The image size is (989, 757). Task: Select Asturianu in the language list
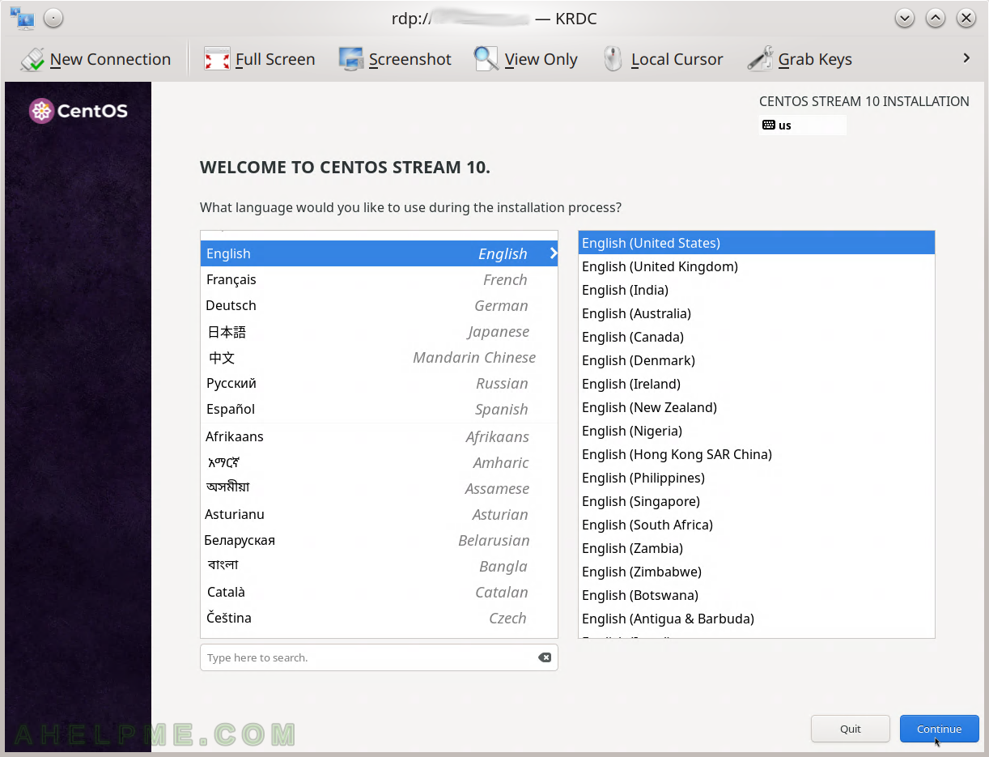tap(379, 514)
